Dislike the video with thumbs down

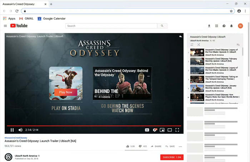pyautogui.click(x=140, y=146)
